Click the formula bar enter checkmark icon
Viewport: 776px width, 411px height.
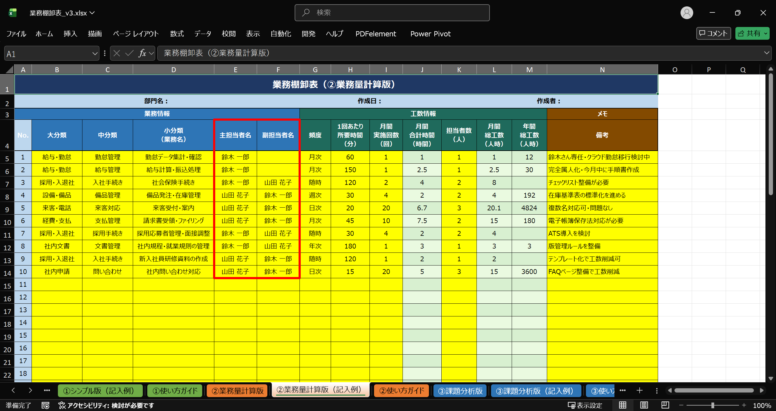[129, 53]
